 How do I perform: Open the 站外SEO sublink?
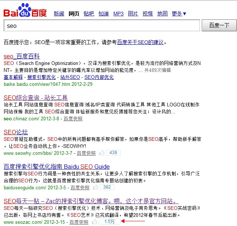(70, 77)
